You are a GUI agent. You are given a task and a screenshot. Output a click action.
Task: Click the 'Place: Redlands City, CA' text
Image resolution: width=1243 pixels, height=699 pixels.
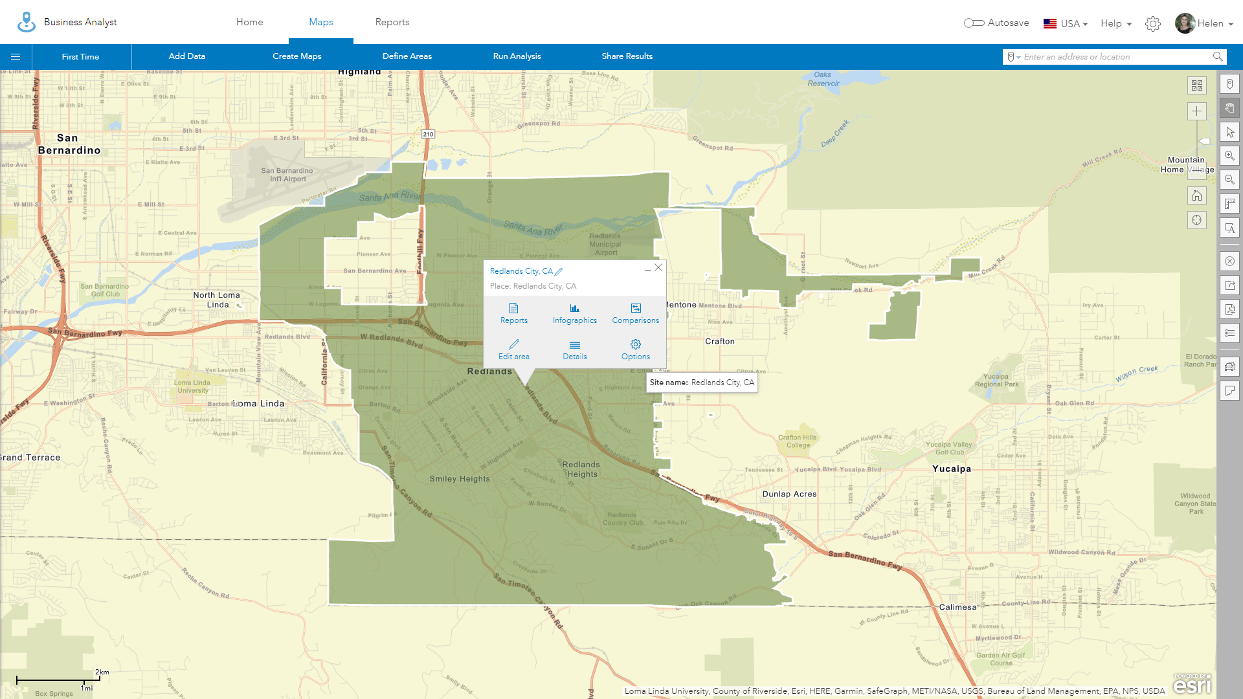point(533,286)
